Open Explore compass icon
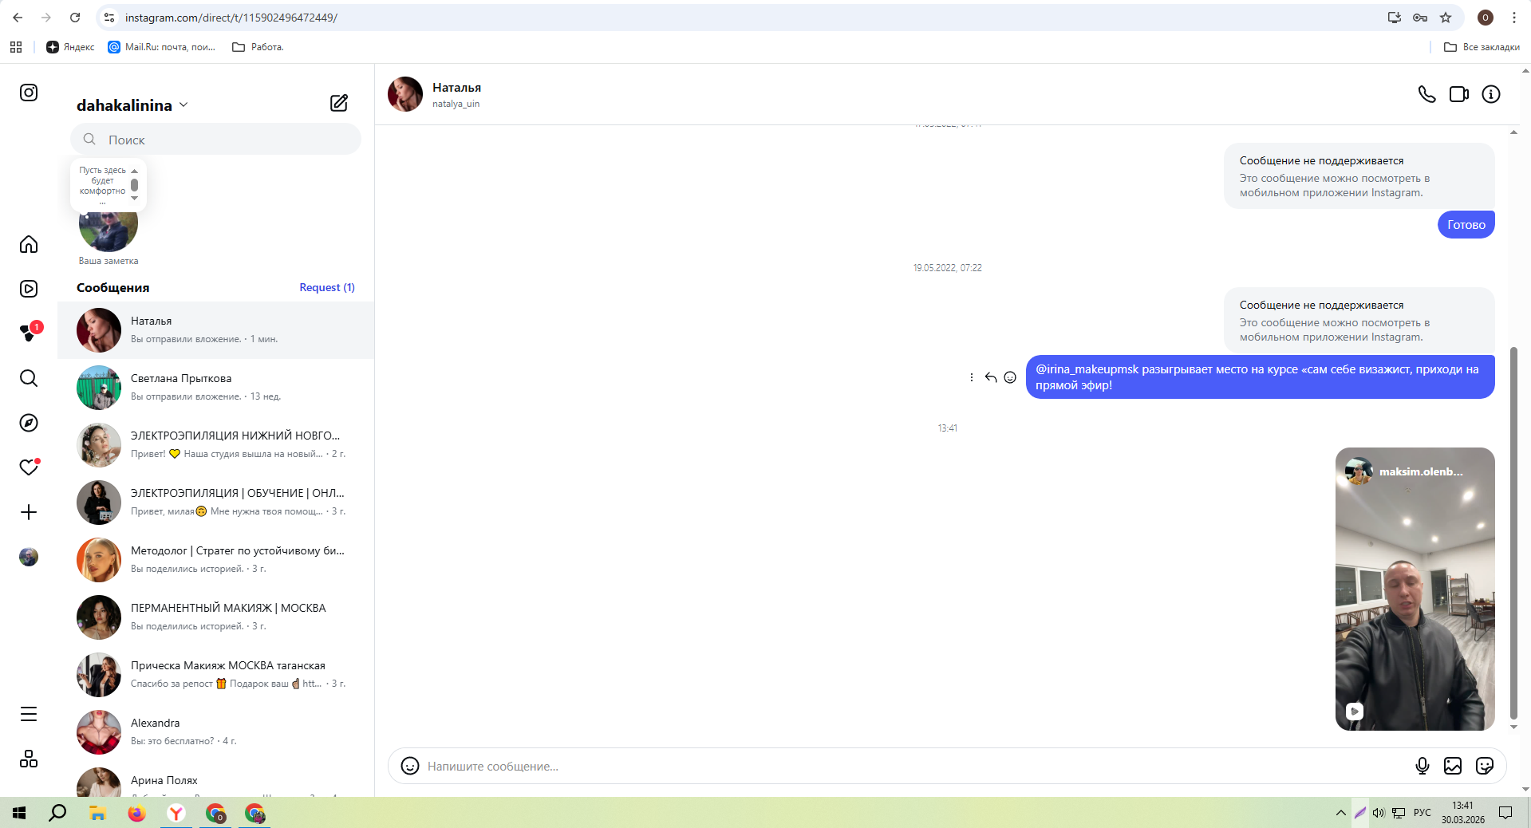The height and width of the screenshot is (828, 1531). 29,423
